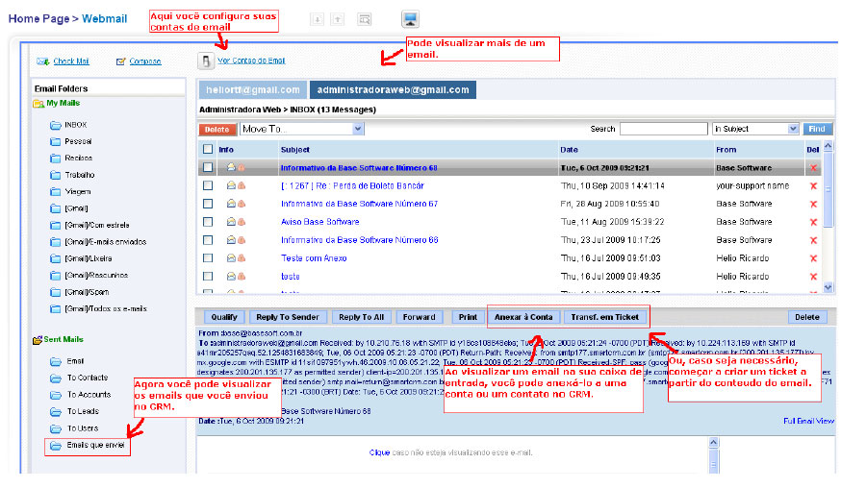Click red X for Aviso Base Software email
The image size is (841, 488).
(x=813, y=222)
